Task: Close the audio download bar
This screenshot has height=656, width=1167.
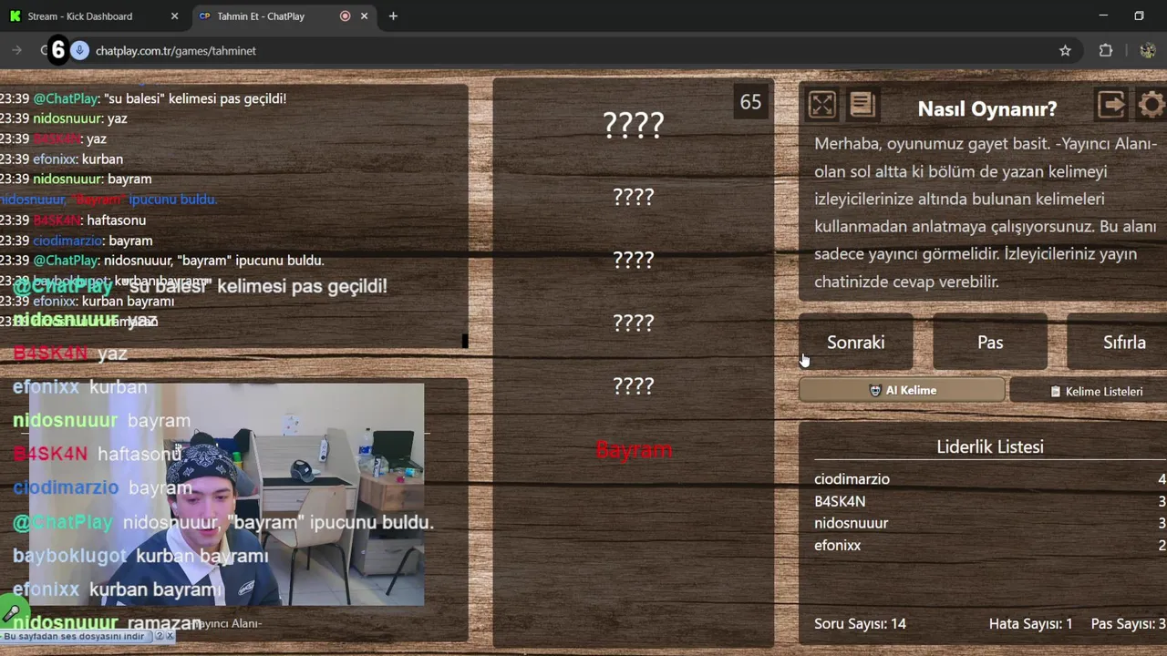Action: (170, 636)
